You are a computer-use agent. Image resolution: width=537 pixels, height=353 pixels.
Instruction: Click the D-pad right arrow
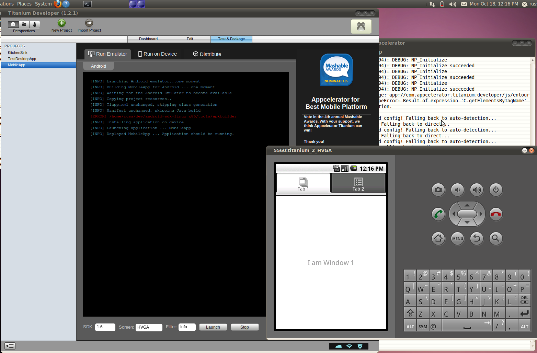pos(481,214)
